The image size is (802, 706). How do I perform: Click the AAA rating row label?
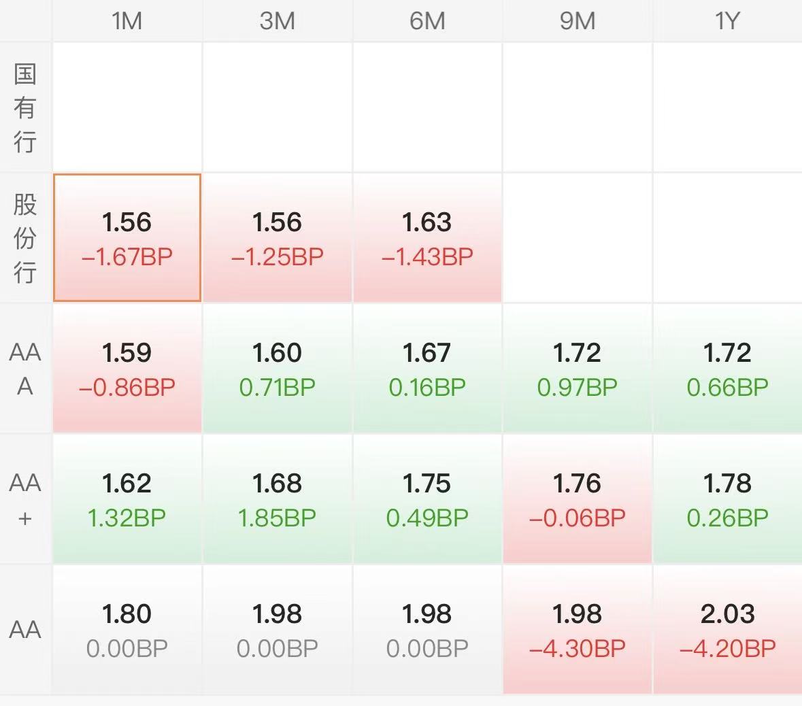(x=25, y=369)
